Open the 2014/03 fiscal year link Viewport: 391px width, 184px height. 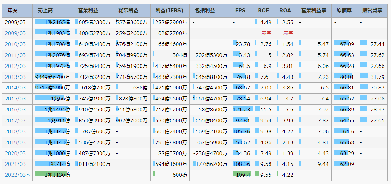click(x=15, y=88)
